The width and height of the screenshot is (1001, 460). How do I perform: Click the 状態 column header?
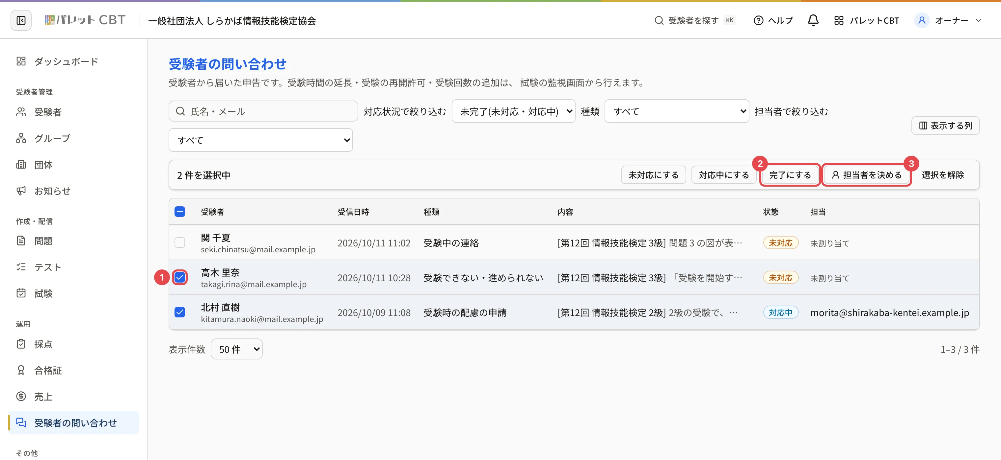pos(771,212)
